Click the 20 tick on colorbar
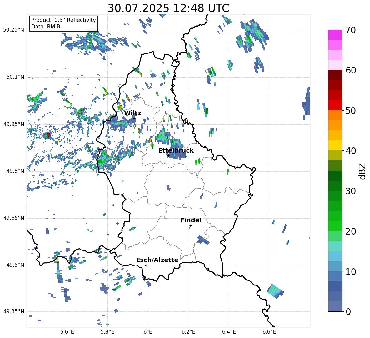Screen dimensions: 370x338 click(x=351, y=231)
